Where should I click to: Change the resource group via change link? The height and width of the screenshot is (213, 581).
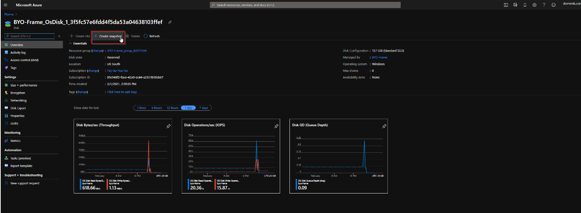tap(97, 51)
